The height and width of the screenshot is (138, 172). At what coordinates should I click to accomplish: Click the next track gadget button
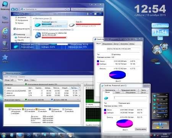point(164,124)
